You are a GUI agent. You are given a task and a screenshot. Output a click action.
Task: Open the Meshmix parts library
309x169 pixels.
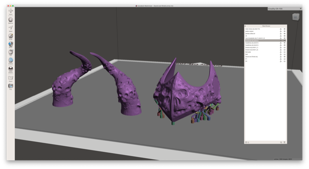tap(10, 20)
